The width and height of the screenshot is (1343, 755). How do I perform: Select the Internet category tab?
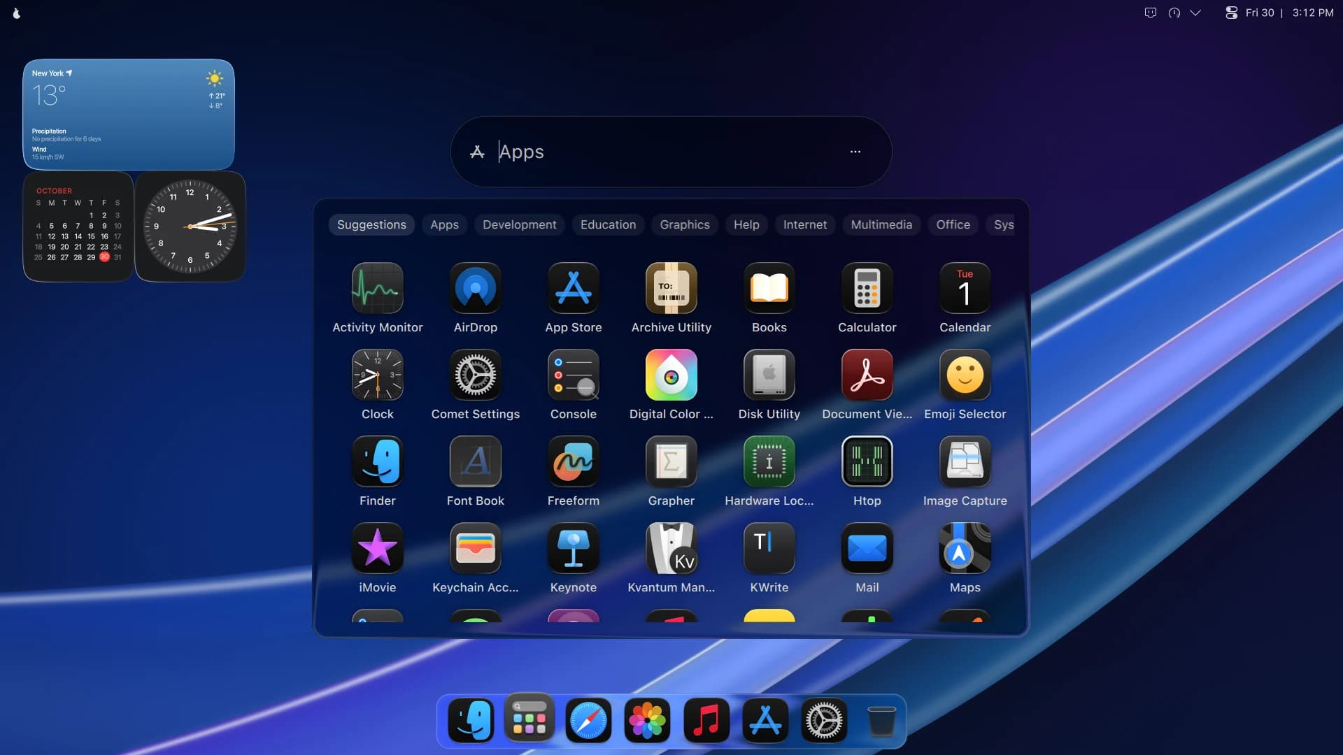click(x=804, y=224)
